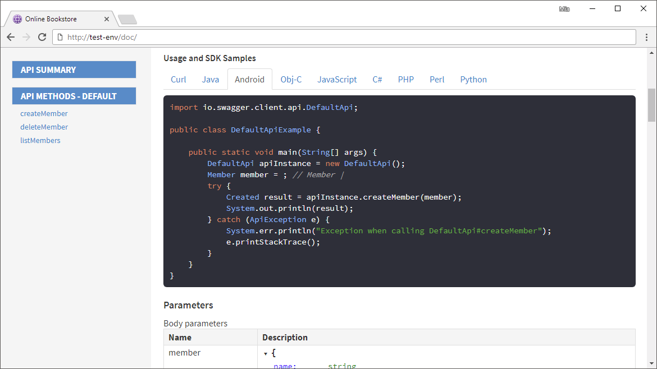Screen dimensions: 657x369
Task: Click the page vertical scrollbar thumb
Action: pos(651,105)
